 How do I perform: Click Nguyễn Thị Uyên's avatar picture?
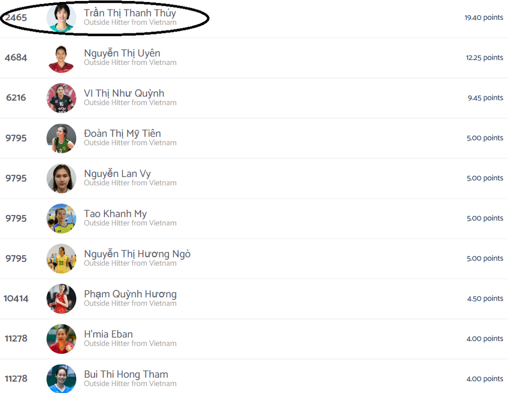pos(61,58)
